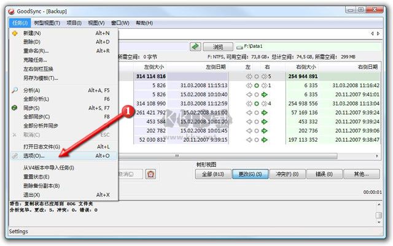Image resolution: width=393 pixels, height=246 pixels.
Task: Click the GoodSync logo in the title bar
Action: tap(11, 11)
